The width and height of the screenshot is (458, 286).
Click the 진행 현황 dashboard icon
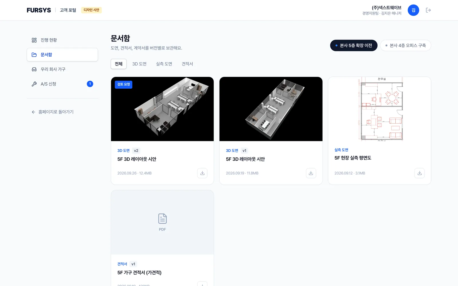34,40
